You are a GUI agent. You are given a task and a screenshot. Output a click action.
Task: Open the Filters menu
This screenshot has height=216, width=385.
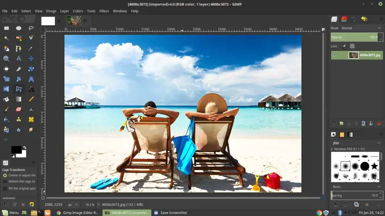tap(104, 11)
